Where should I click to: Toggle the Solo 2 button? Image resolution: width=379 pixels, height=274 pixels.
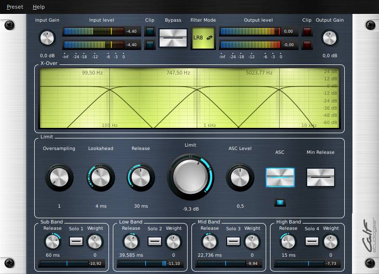point(155,241)
